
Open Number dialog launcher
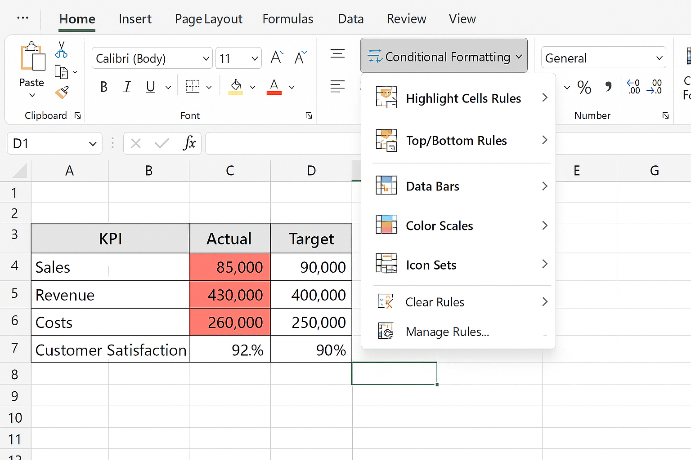coord(665,116)
